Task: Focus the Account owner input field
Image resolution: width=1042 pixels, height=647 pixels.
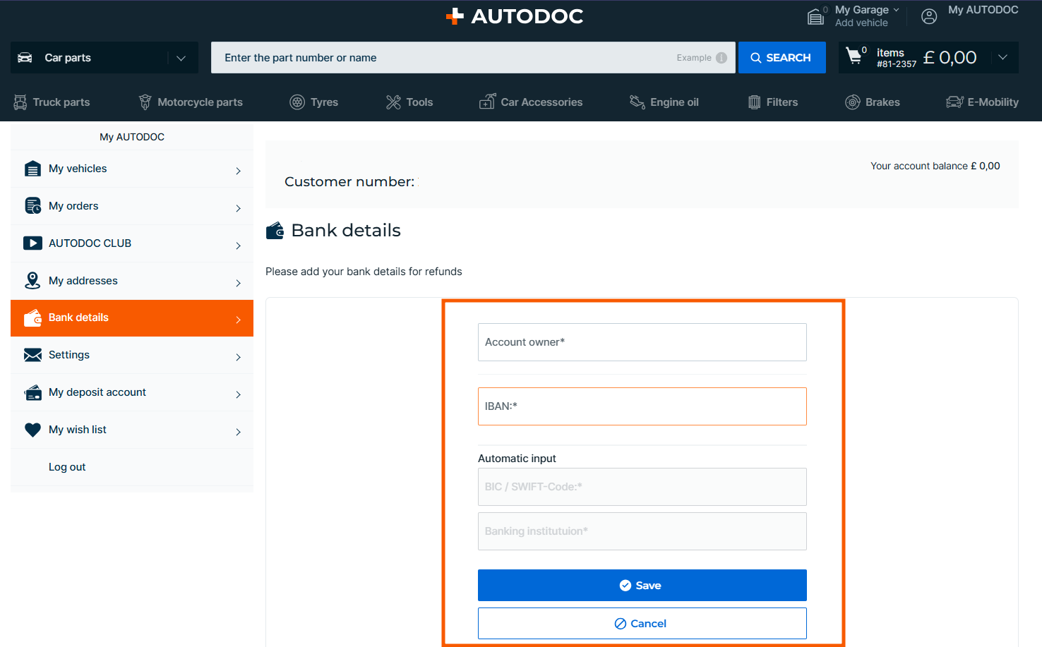Action: pyautogui.click(x=642, y=342)
